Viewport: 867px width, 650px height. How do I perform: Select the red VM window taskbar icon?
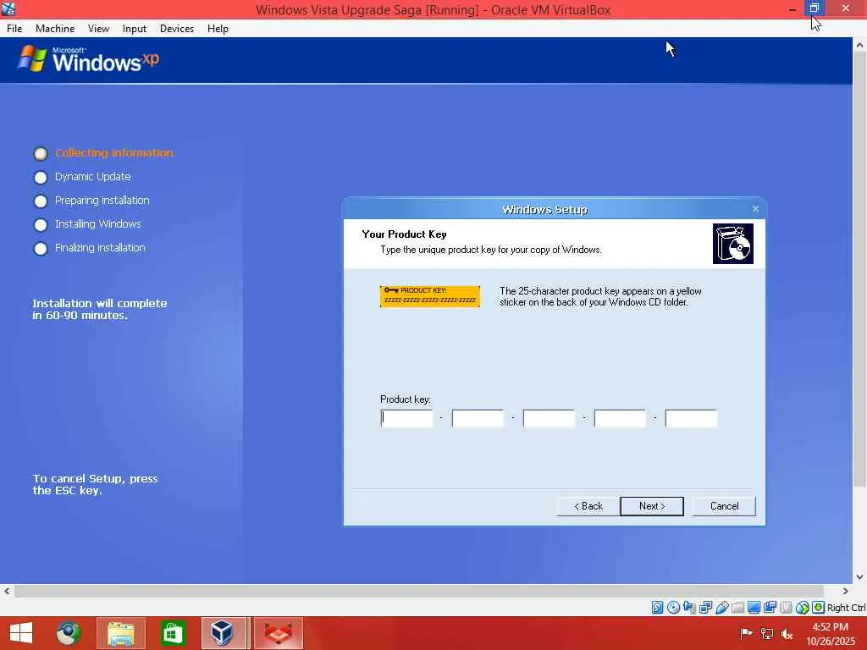tap(279, 633)
